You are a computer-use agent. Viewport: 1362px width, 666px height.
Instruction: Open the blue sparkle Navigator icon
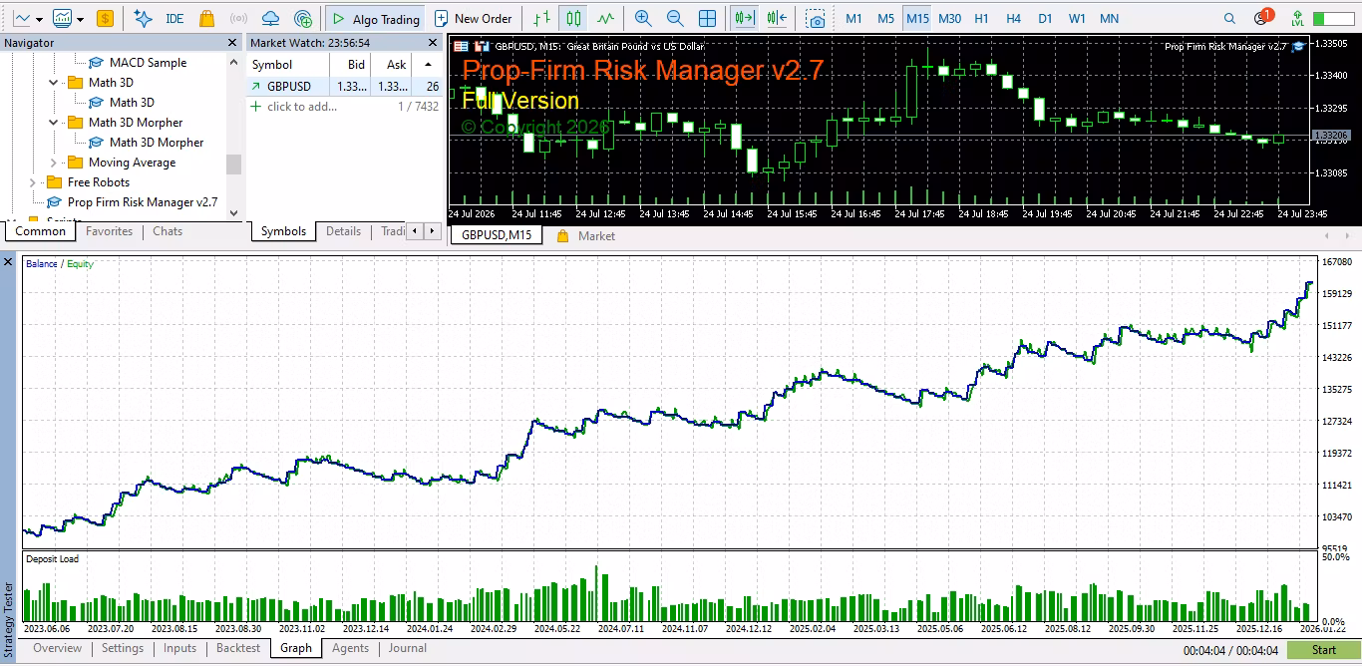click(x=143, y=18)
